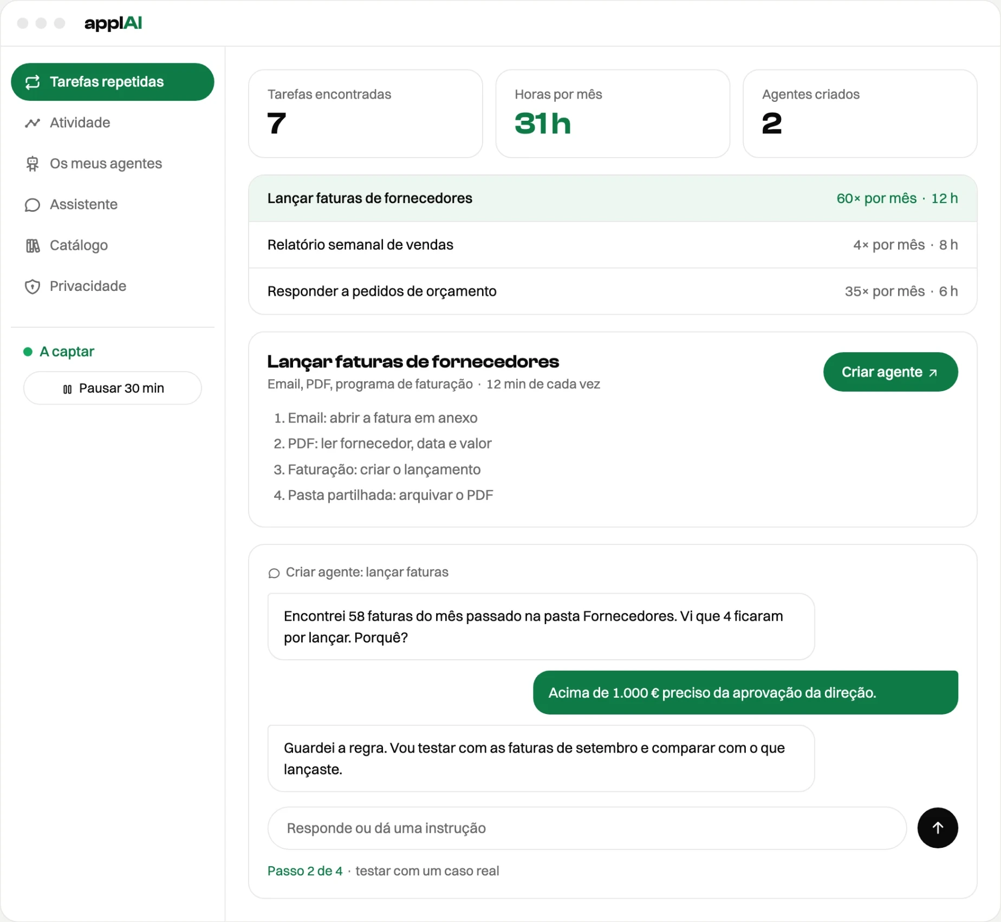Open Os meus agentes
This screenshot has height=922, width=1001.
[x=113, y=164]
